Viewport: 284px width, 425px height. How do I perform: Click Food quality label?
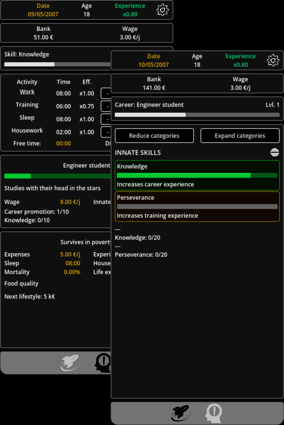(x=21, y=283)
